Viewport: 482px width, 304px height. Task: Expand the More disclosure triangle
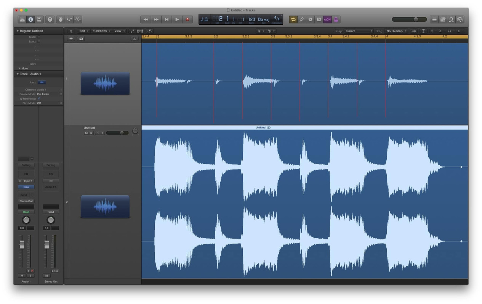(x=19, y=68)
